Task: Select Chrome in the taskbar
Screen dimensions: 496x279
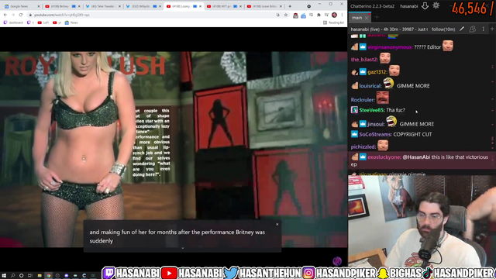Action: point(48,276)
